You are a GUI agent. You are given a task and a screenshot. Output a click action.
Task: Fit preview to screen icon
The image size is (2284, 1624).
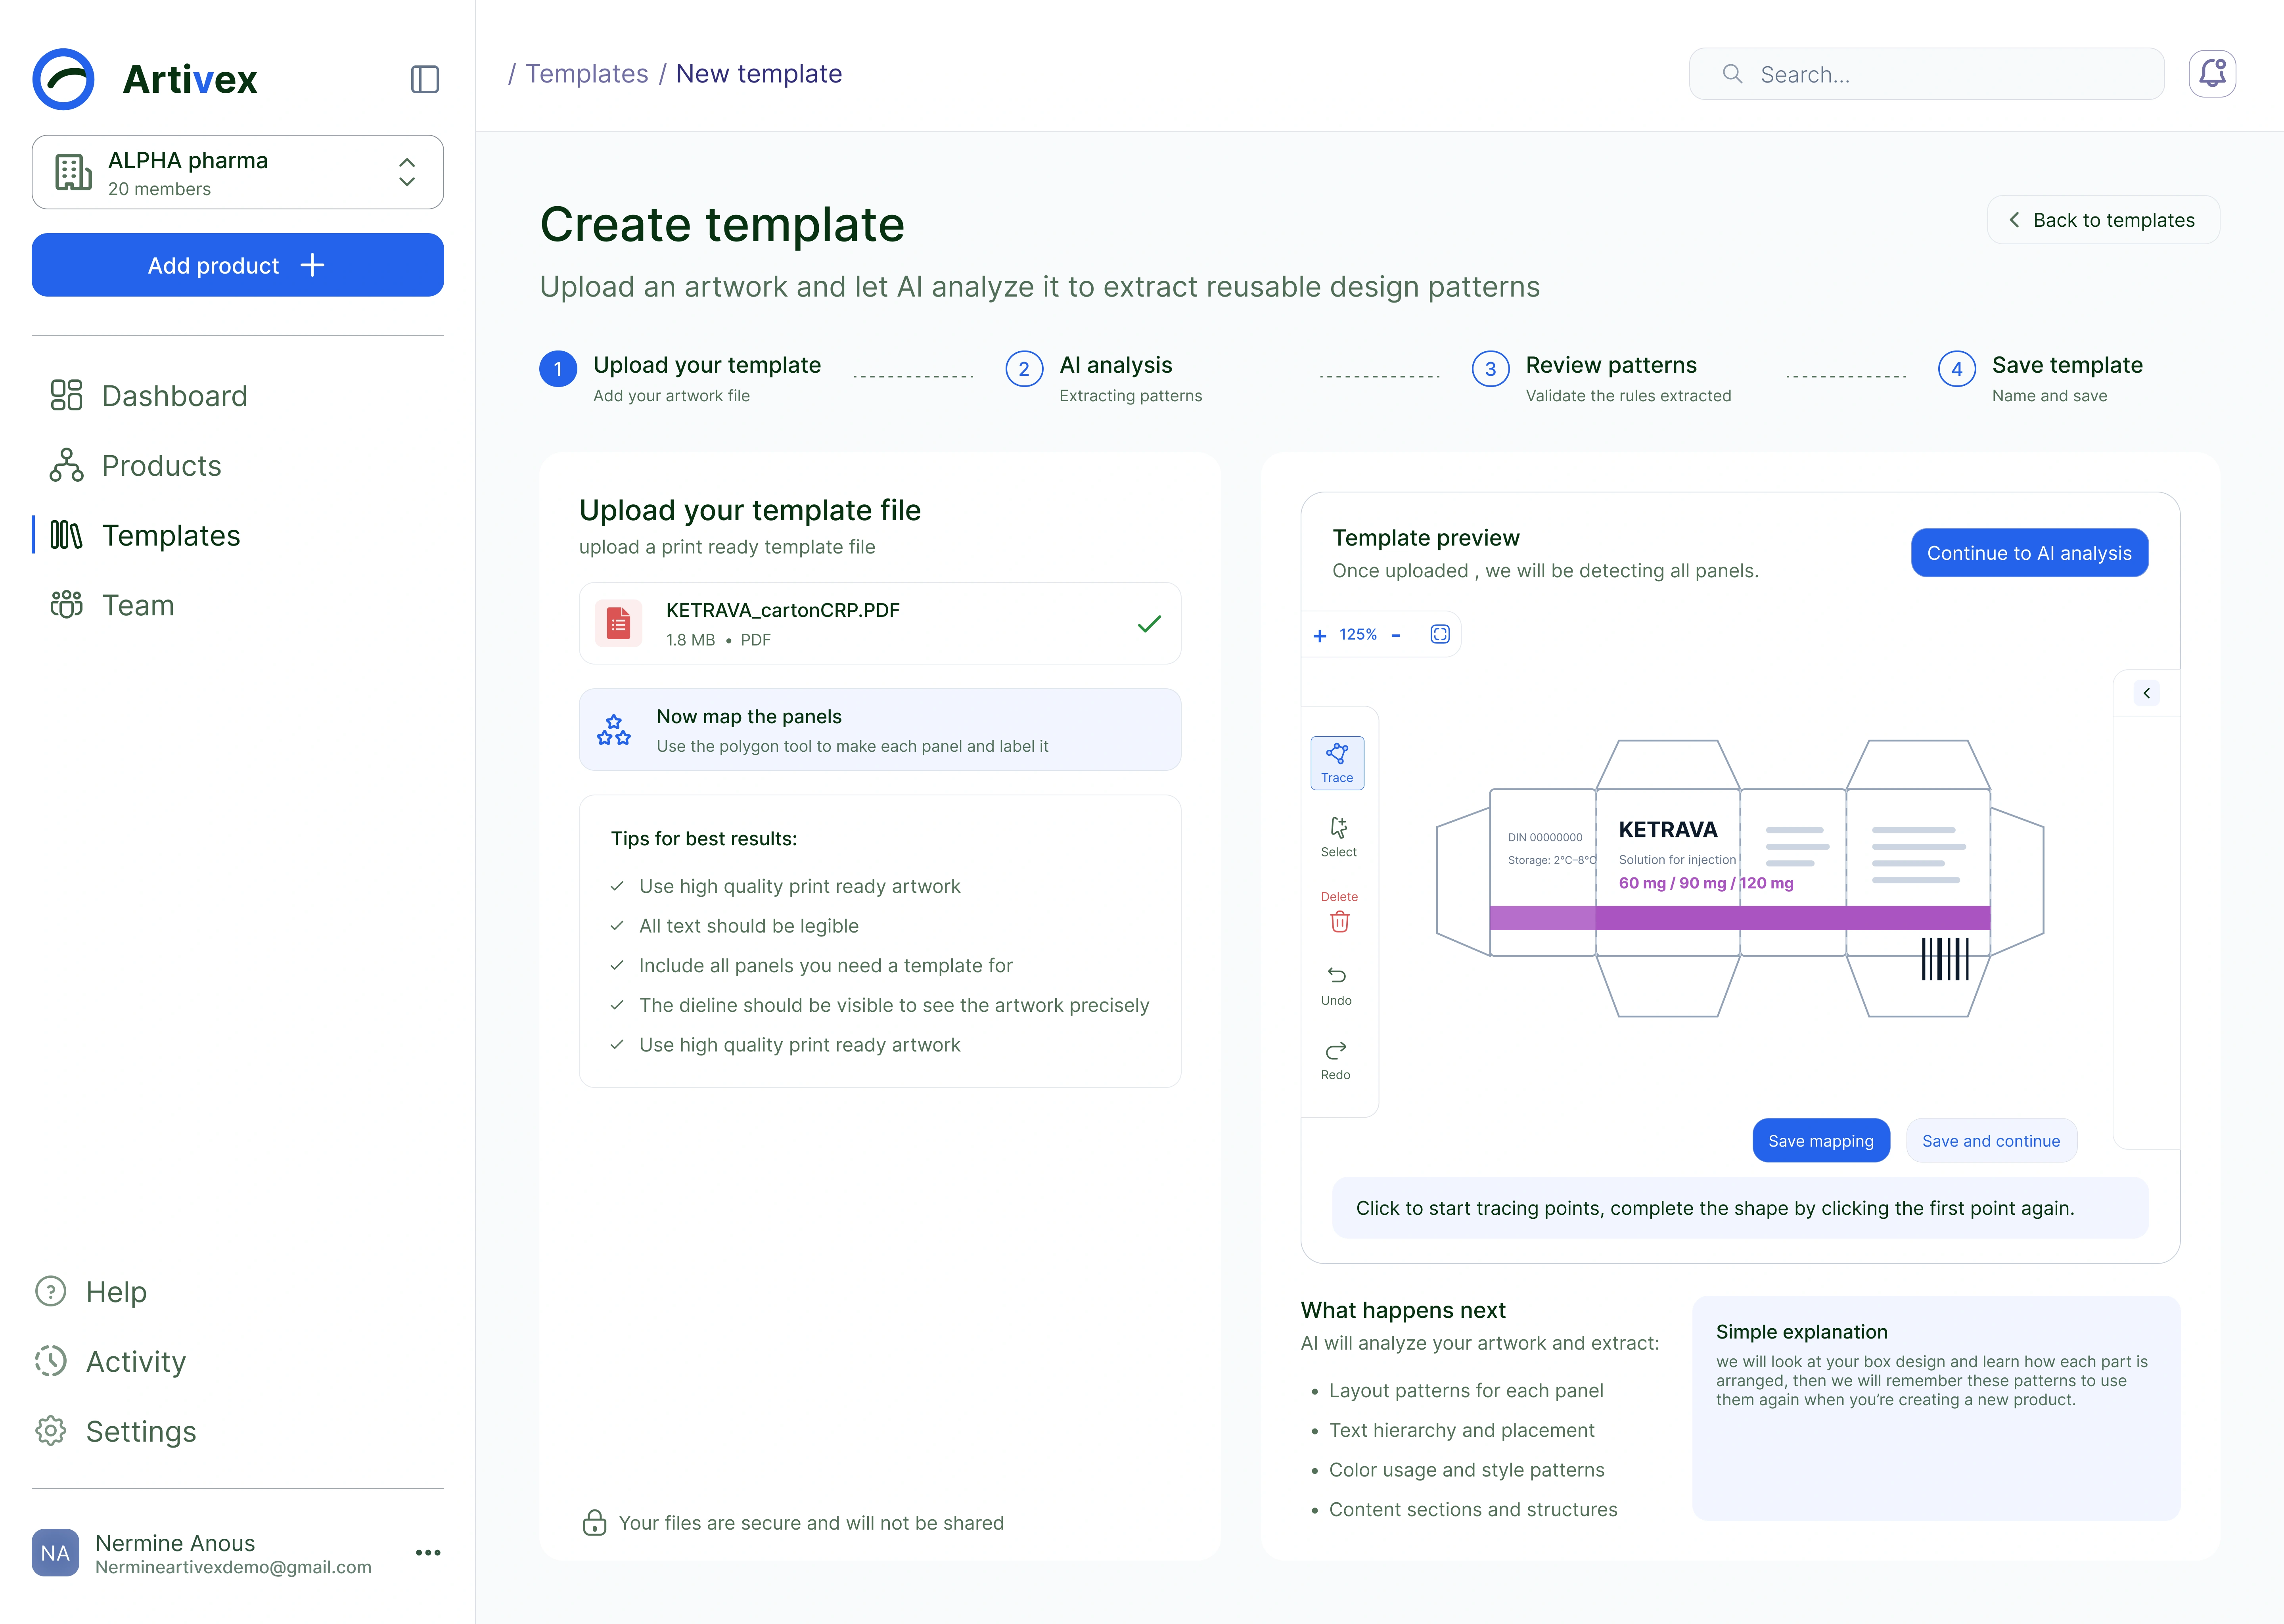[1440, 634]
